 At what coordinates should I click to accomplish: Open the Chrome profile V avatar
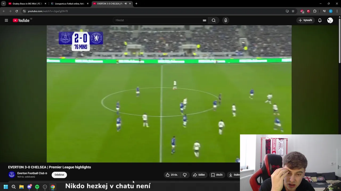tap(331, 11)
